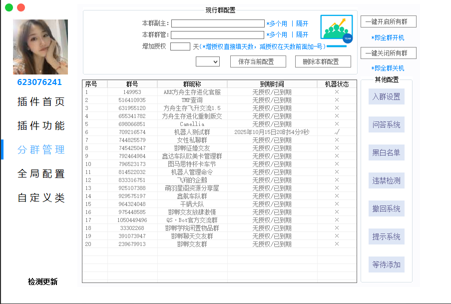Viewport: 451px width, 304px height.
Task: Open 插件功能 in the sidebar
Action: [41, 125]
